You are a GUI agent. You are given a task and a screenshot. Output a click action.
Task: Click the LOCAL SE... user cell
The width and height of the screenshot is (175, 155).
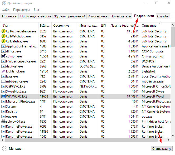point(87,66)
